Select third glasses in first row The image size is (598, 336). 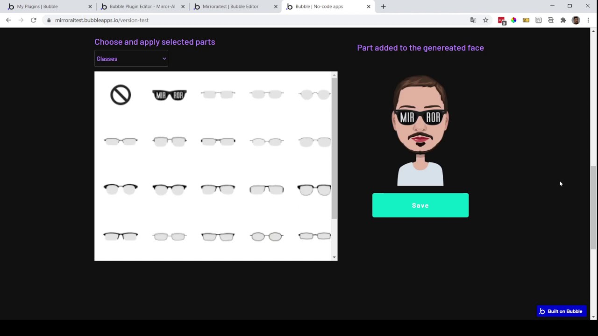pos(218,95)
